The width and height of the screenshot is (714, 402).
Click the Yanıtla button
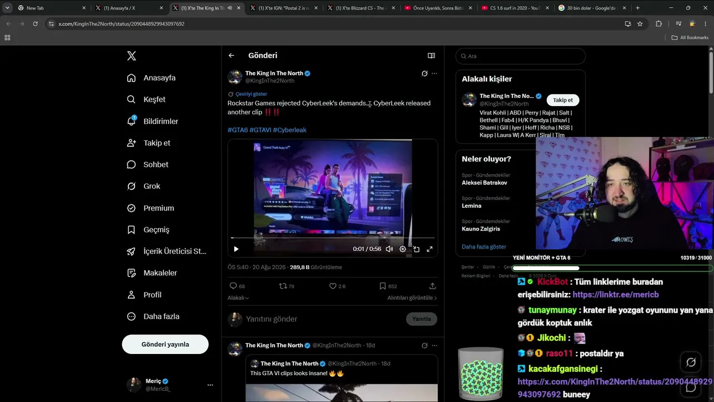tap(422, 319)
